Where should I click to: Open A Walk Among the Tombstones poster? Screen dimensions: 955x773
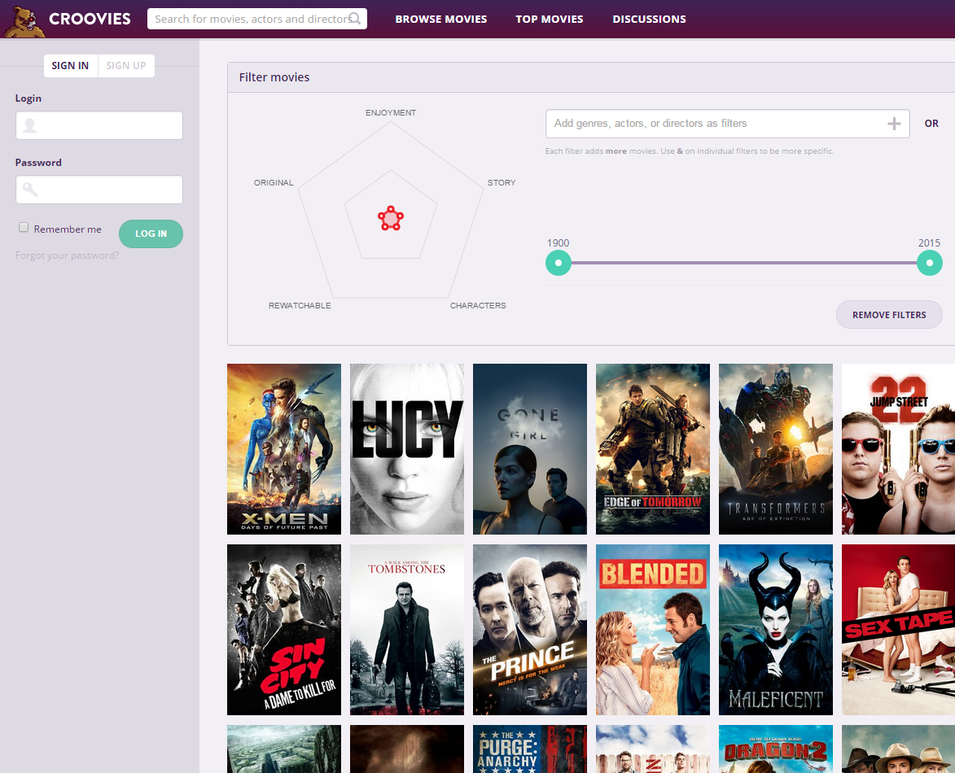(x=407, y=630)
